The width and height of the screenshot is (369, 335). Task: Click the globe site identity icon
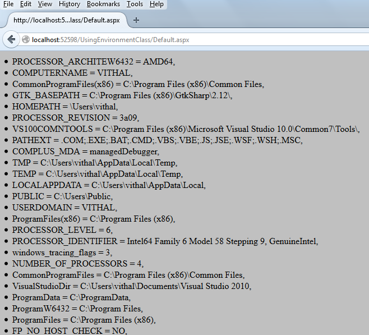tap(26, 39)
